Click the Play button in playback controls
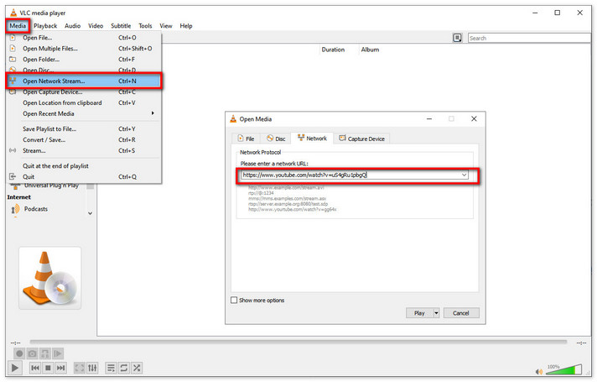The image size is (597, 382). coord(14,368)
